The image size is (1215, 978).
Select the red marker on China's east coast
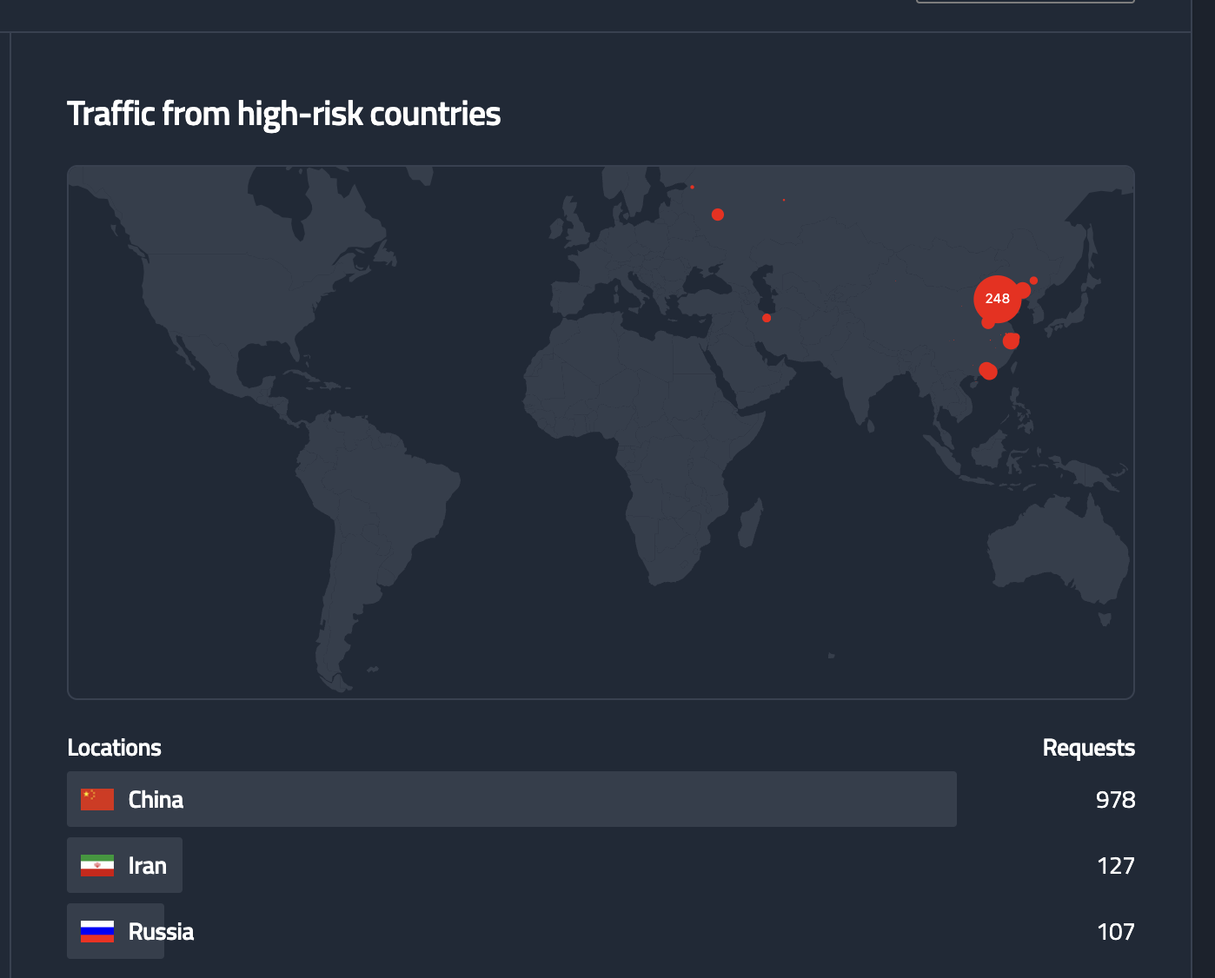[x=1010, y=340]
